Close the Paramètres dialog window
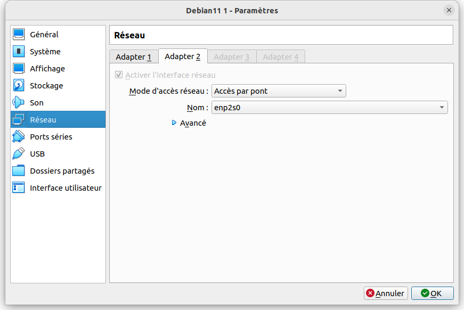The height and width of the screenshot is (310, 464). click(x=449, y=11)
